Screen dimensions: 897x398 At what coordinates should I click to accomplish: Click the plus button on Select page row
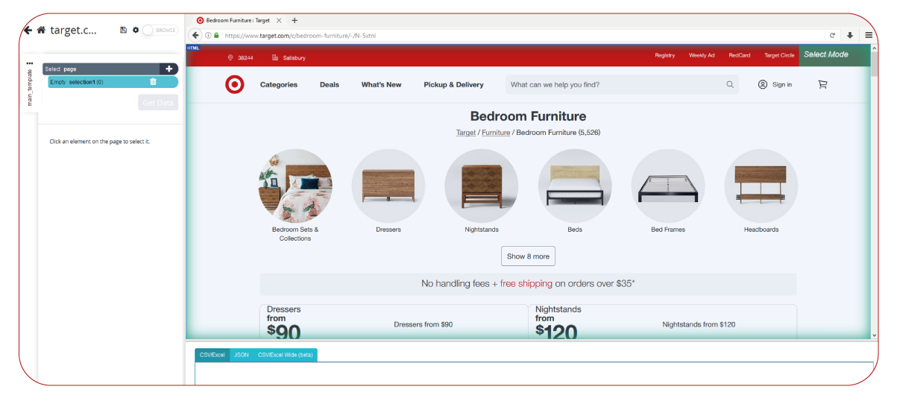[169, 69]
